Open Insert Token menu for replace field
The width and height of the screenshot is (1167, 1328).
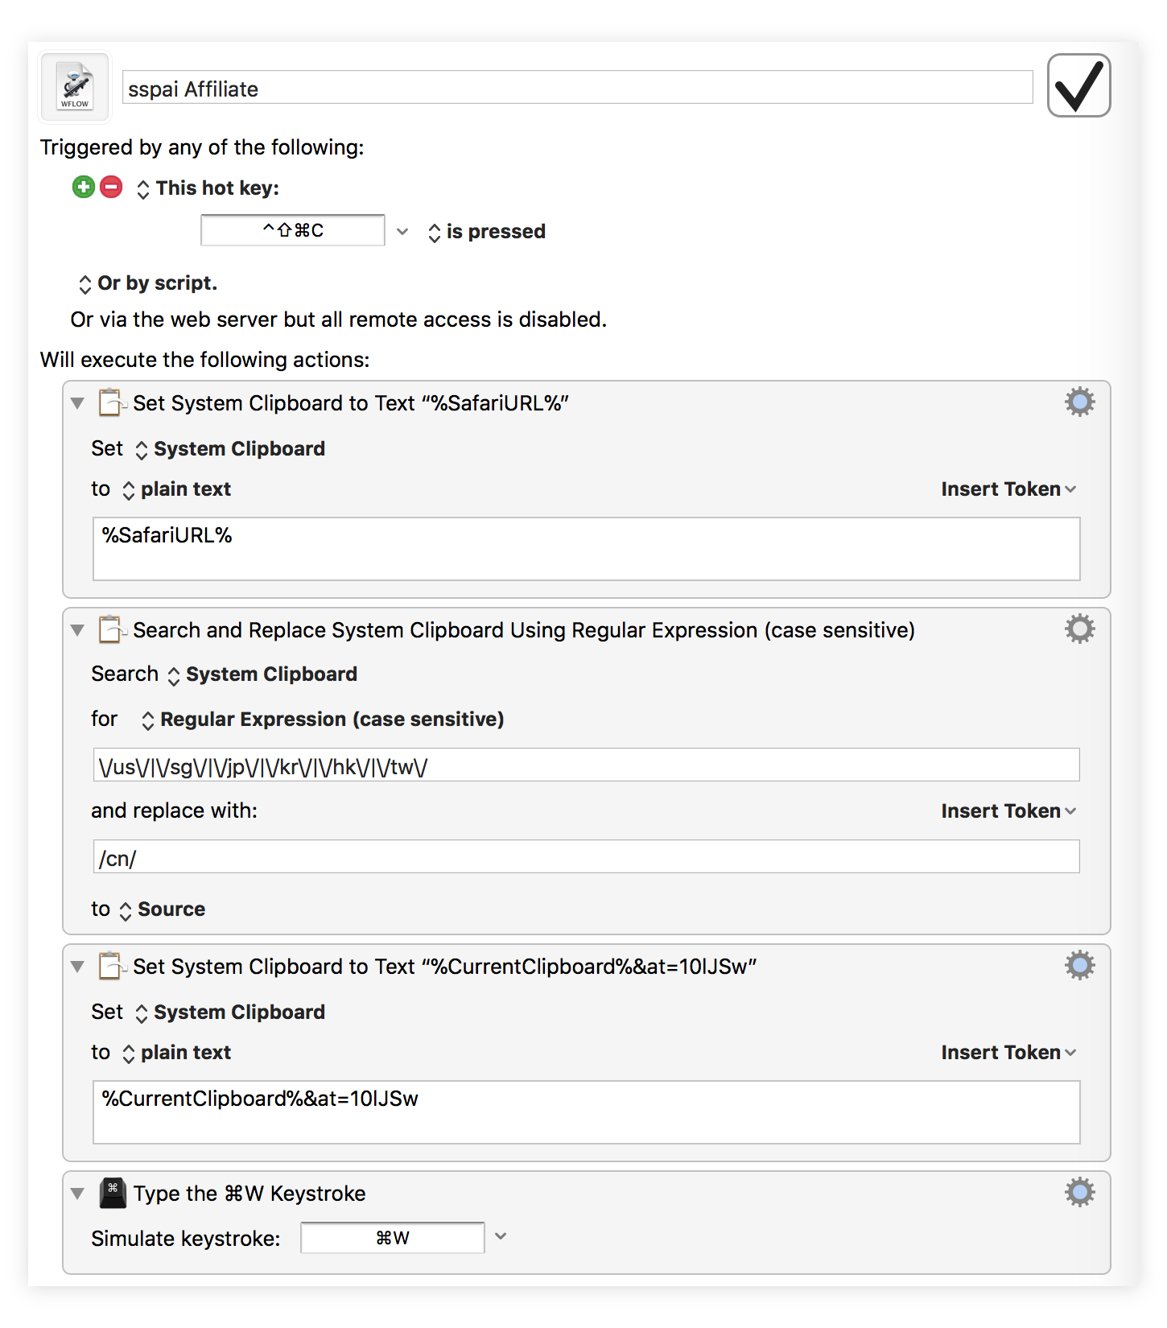pyautogui.click(x=1008, y=811)
